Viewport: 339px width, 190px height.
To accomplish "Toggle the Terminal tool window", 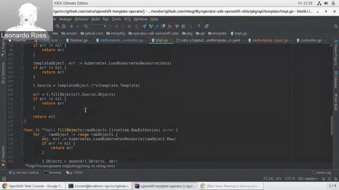I will 53,173.
